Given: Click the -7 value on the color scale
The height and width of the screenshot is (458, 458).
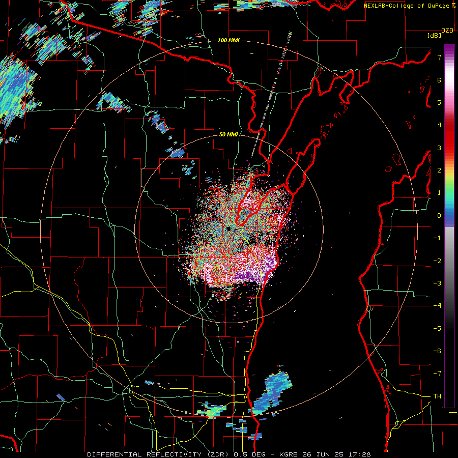Looking at the screenshot, I should pyautogui.click(x=437, y=374).
